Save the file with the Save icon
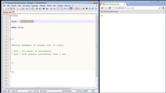This screenshot has width=166, height=93. tap(11, 9)
